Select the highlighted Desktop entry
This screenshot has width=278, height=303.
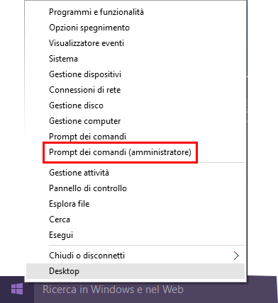click(x=135, y=271)
